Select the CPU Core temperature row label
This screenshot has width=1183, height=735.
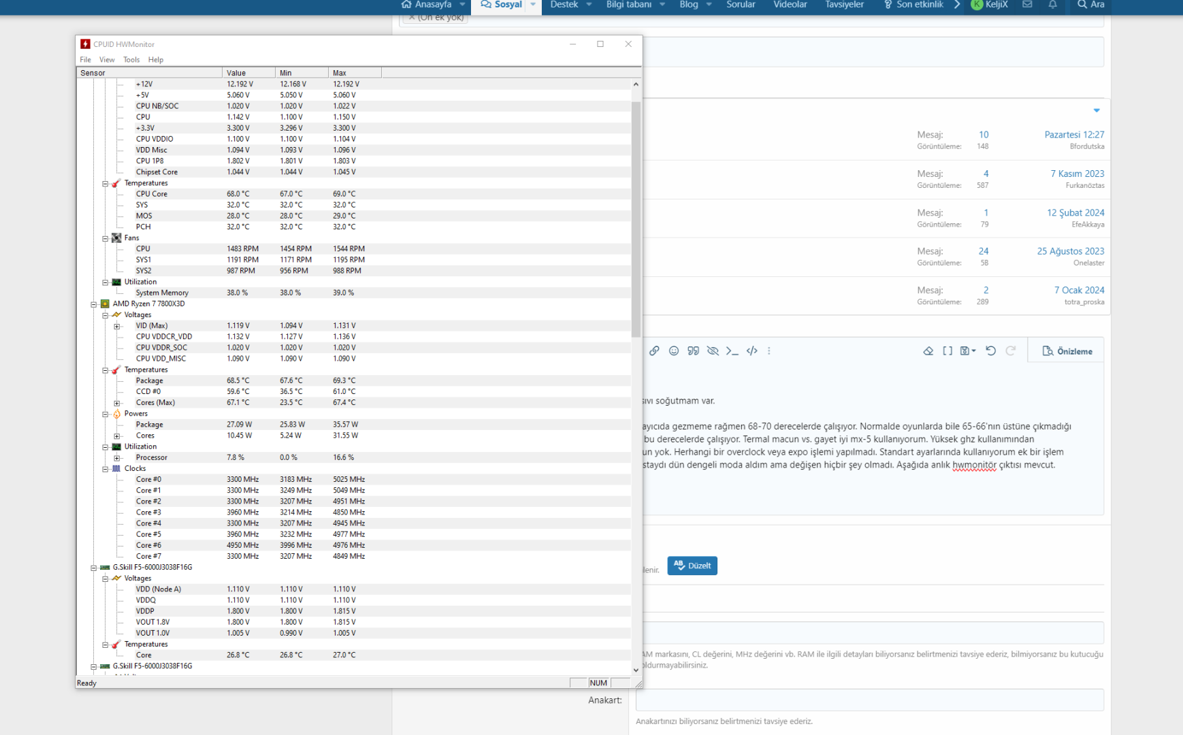[151, 194]
